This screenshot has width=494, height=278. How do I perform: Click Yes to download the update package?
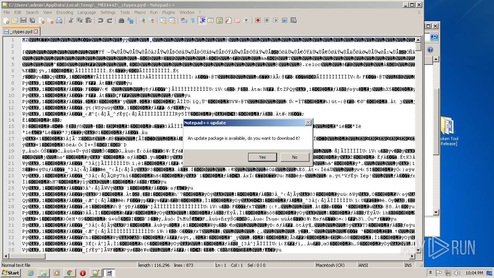[x=262, y=157]
